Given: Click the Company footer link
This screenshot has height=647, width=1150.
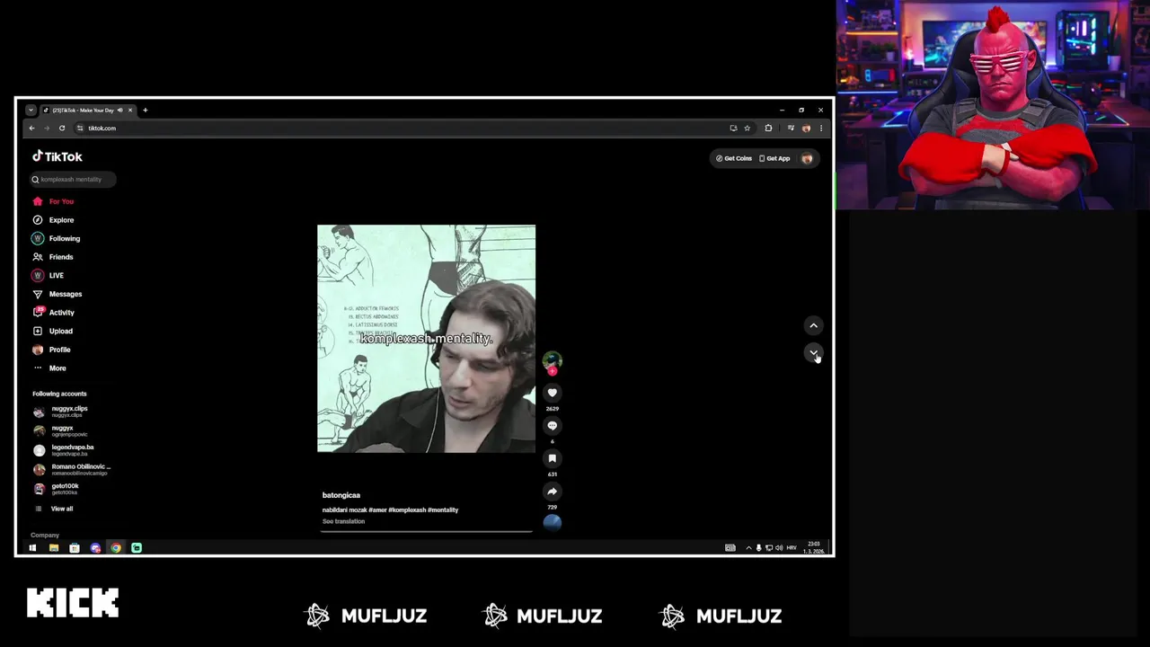Looking at the screenshot, I should [x=45, y=535].
